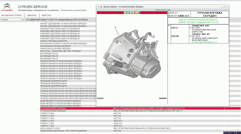Select МАСЛ. РАД. - ТЕПЛООБМ. АВТ. КОР. ПЕРЕДАЧ row
Image resolution: width=241 pixels, height=134 pixels.
tap(61, 51)
